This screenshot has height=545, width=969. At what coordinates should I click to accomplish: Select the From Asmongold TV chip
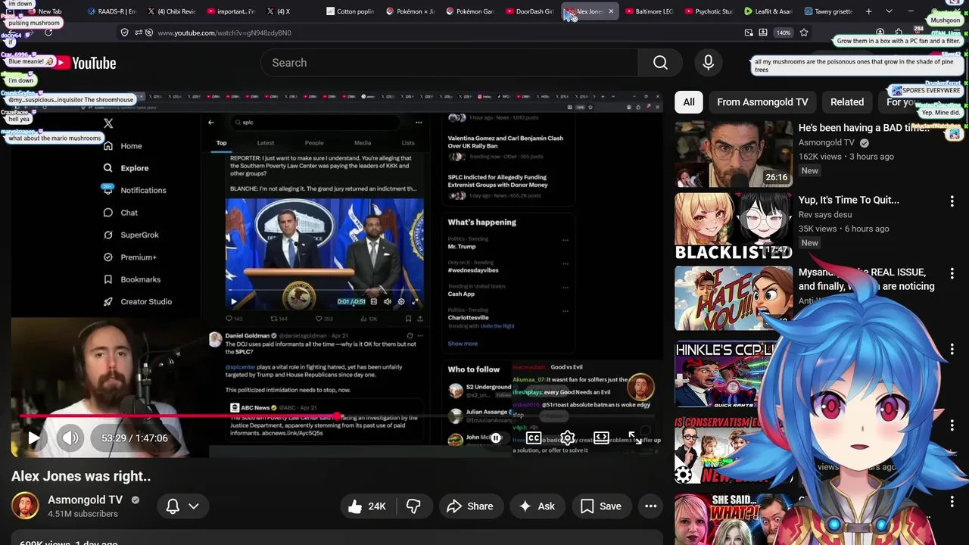[x=762, y=101]
